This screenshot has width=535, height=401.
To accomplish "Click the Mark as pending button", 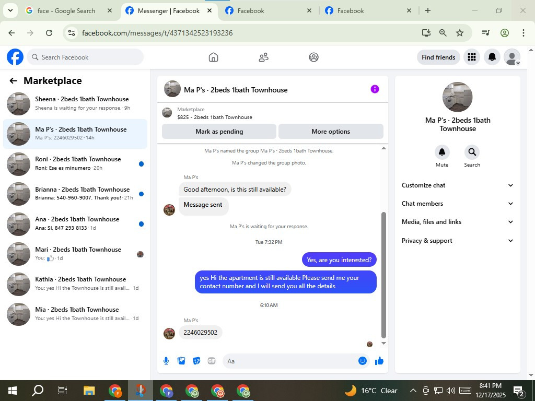I will point(219,131).
